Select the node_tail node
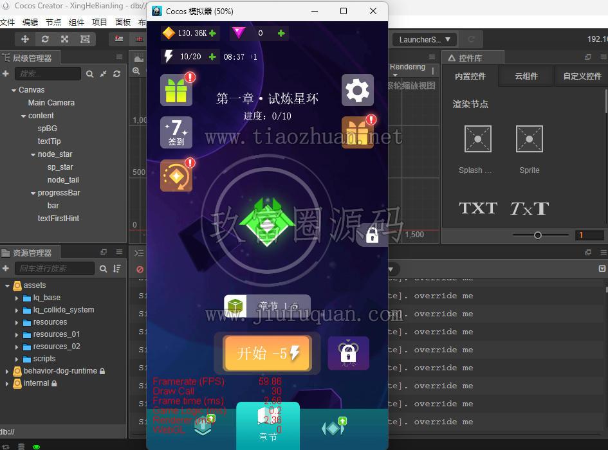This screenshot has height=450, width=608. [x=63, y=180]
